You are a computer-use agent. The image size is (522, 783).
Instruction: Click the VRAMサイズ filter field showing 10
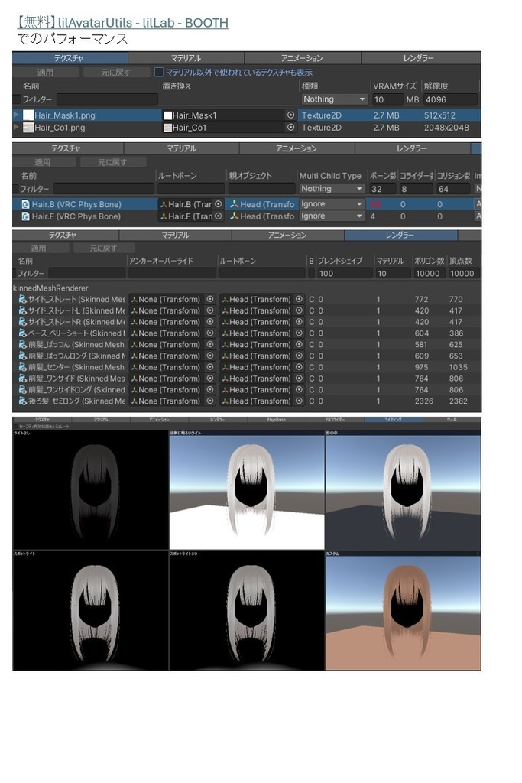387,99
